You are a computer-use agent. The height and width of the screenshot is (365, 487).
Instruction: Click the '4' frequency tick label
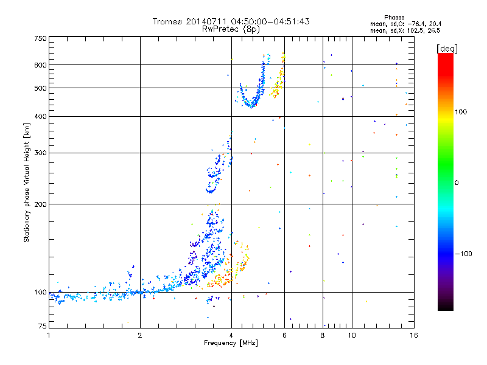pos(231,335)
